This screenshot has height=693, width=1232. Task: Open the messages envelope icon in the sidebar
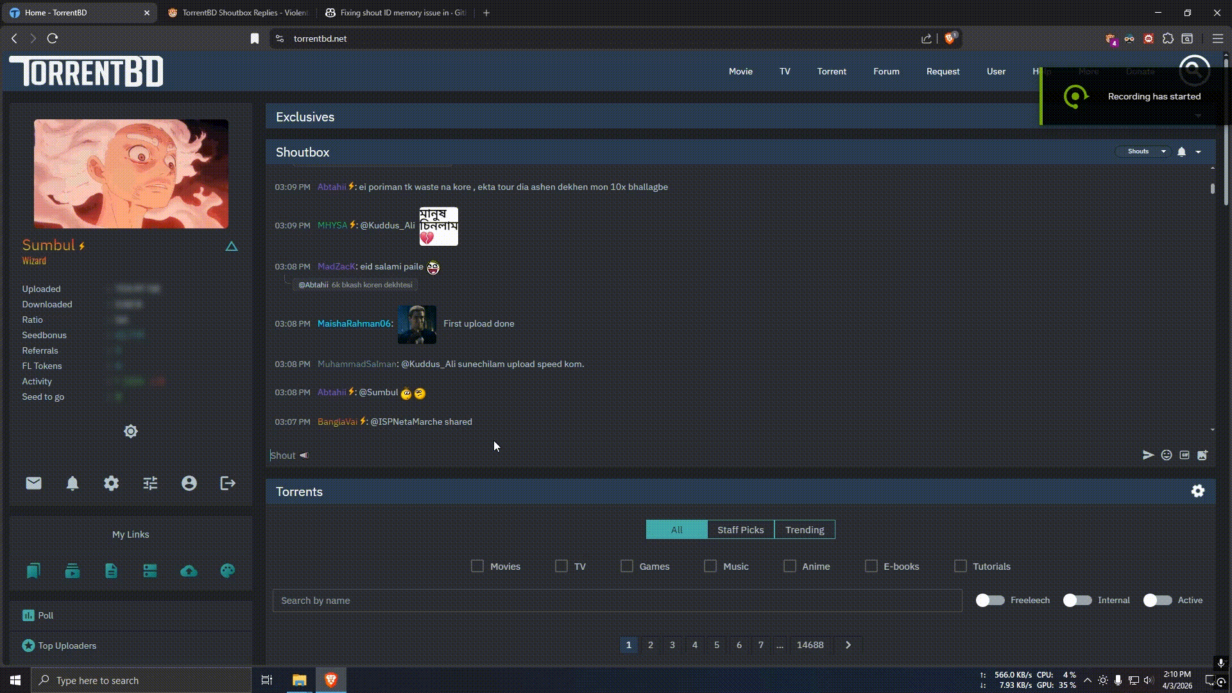[x=33, y=483]
